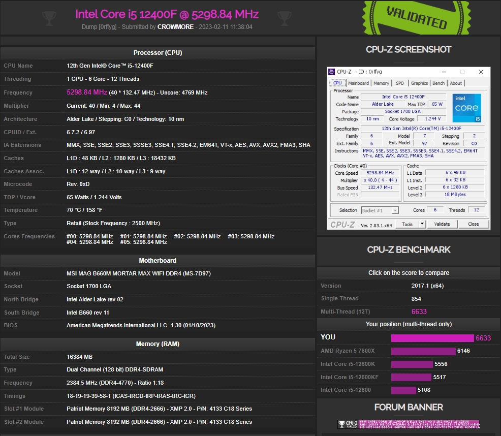Image resolution: width=501 pixels, height=436 pixels.
Task: Click the Microcode value Rev. 0xD
Action: point(78,184)
